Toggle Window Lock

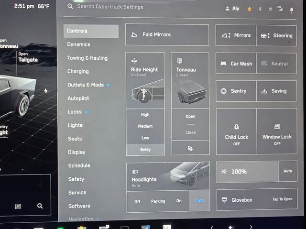coord(277,131)
